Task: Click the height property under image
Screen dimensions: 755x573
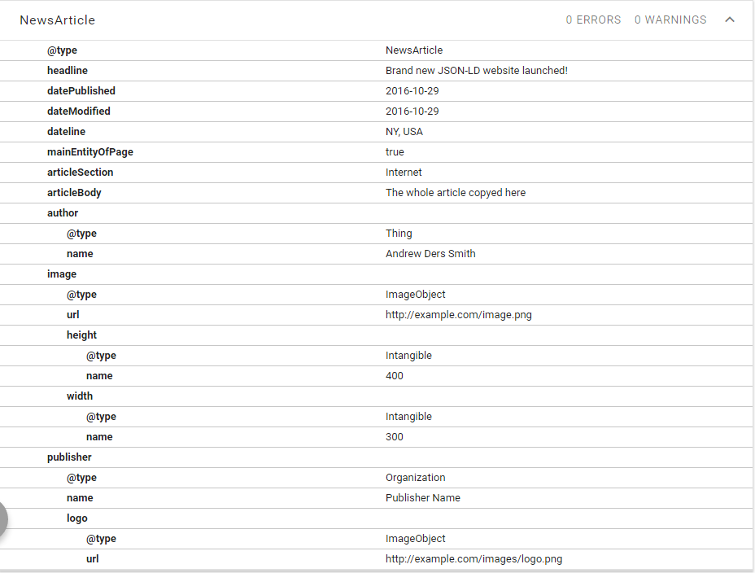Action: [81, 335]
